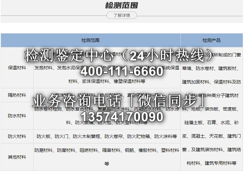Viewport: 244px width, 176px height.
Task: Select the 检测产品 table column header
Action: [211, 40]
